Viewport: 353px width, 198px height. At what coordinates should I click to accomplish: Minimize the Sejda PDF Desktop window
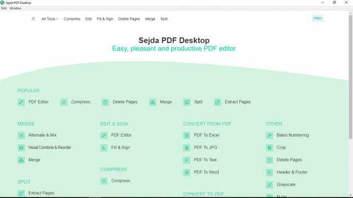pos(323,3)
